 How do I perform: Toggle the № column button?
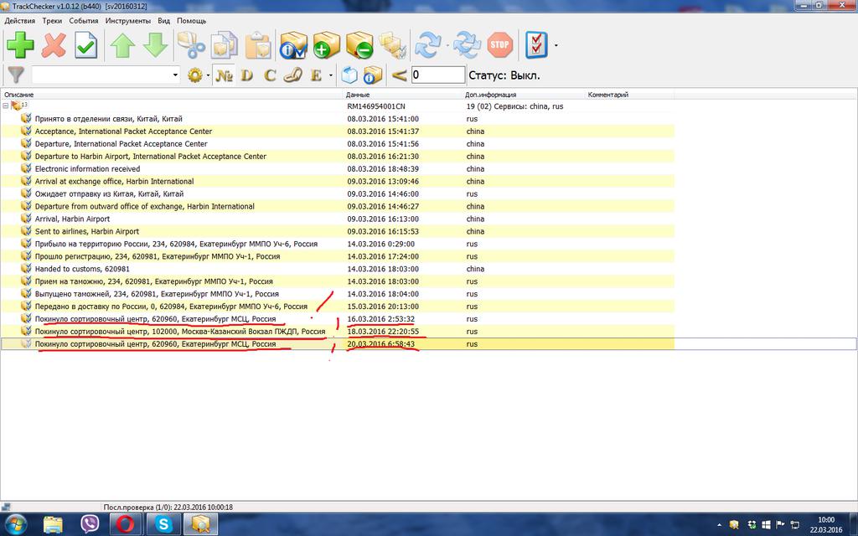tap(223, 75)
